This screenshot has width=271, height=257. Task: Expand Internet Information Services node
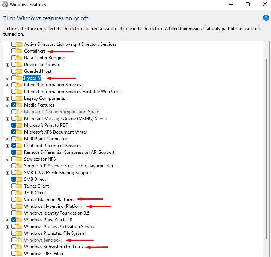coord(7,85)
